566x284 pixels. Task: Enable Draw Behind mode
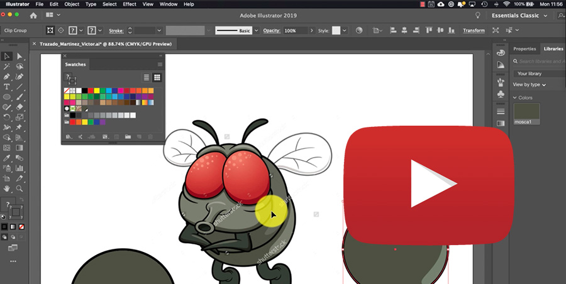13,237
